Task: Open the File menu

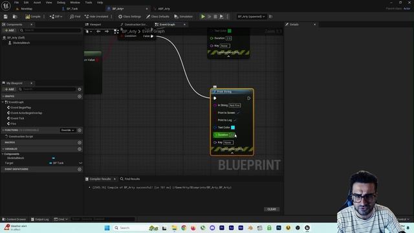Action: (x=16, y=3)
